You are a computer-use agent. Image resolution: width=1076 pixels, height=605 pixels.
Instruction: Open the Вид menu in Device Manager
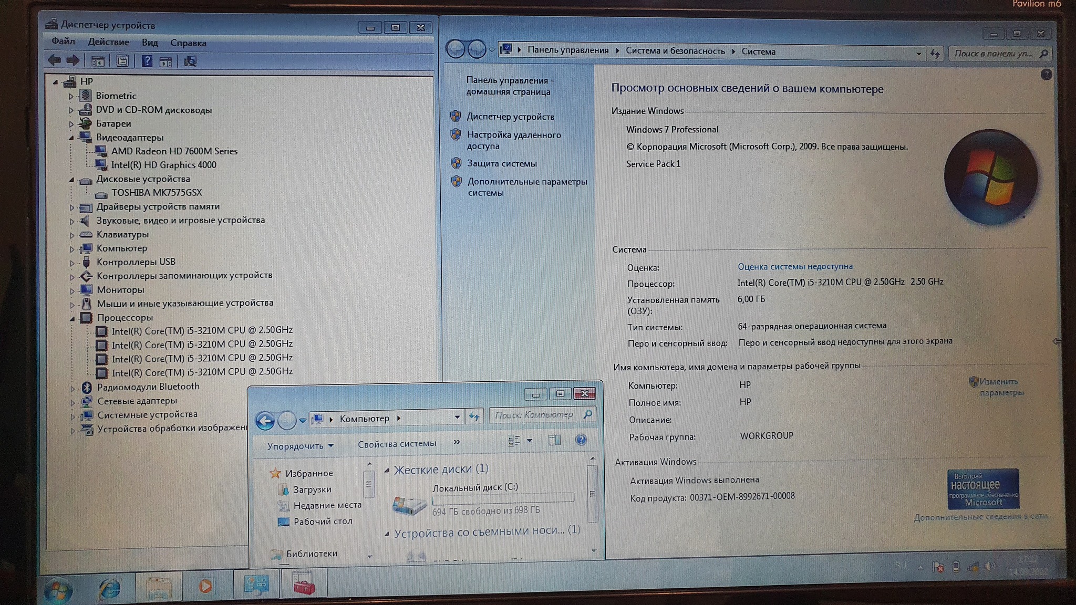click(x=150, y=43)
